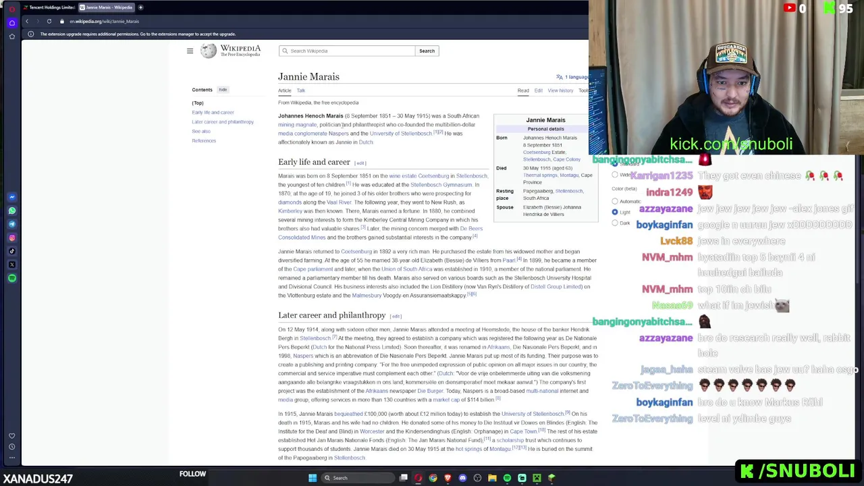This screenshot has width=864, height=486.
Task: Open the Coetsenburg link in infobox
Action: click(537, 153)
